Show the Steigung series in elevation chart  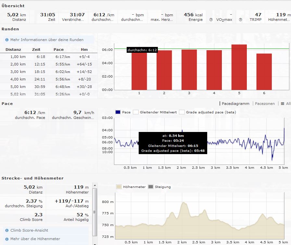tap(151, 187)
